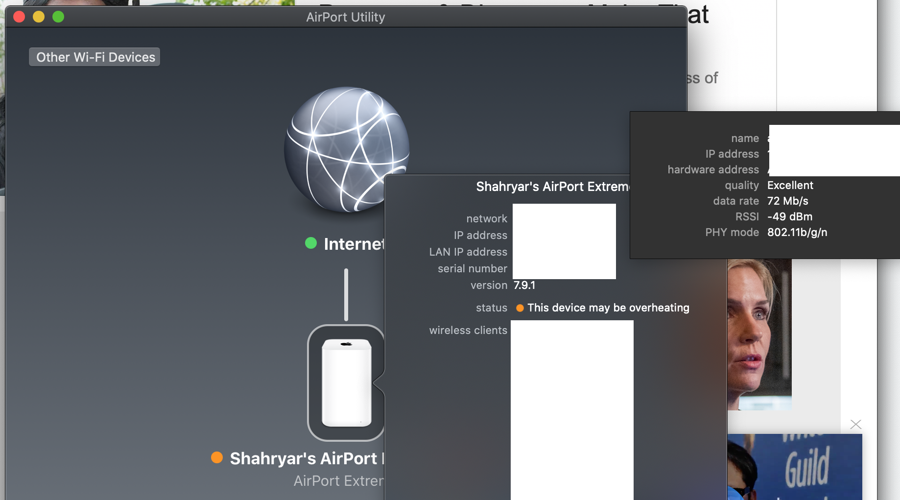Click the Shahryar's AirPort name under the device
The width and height of the screenshot is (900, 500).
[307, 458]
